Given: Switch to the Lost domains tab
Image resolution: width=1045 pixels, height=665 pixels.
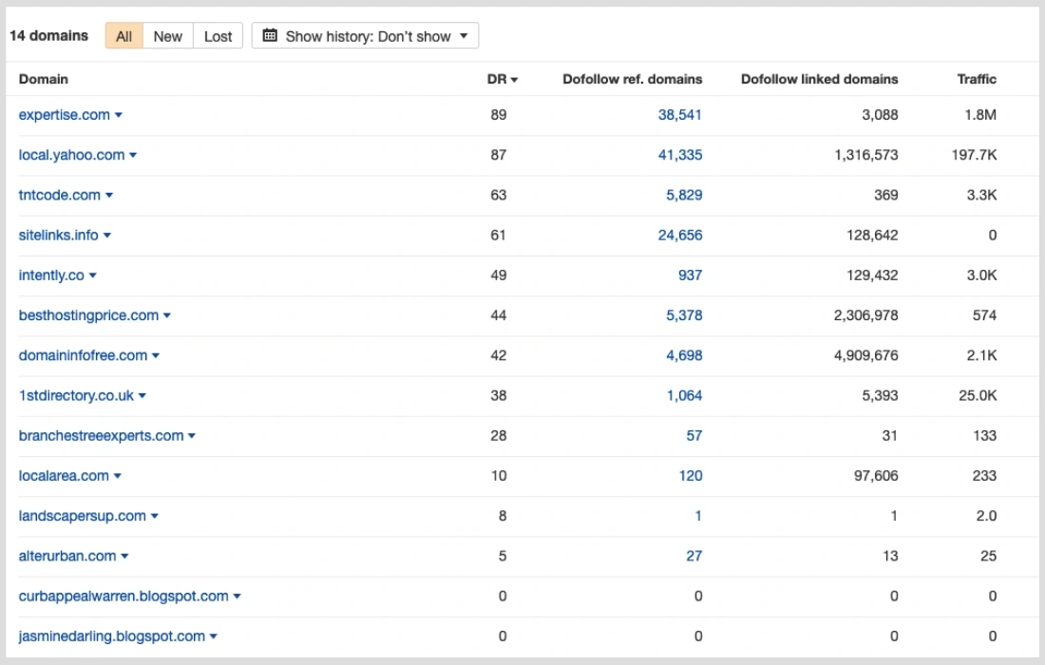Looking at the screenshot, I should (x=218, y=36).
